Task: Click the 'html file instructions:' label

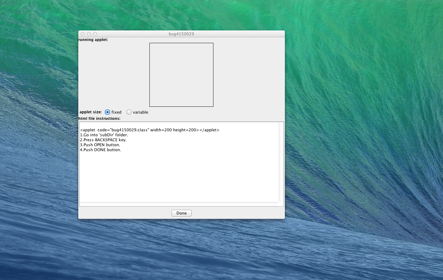Action: click(99, 119)
